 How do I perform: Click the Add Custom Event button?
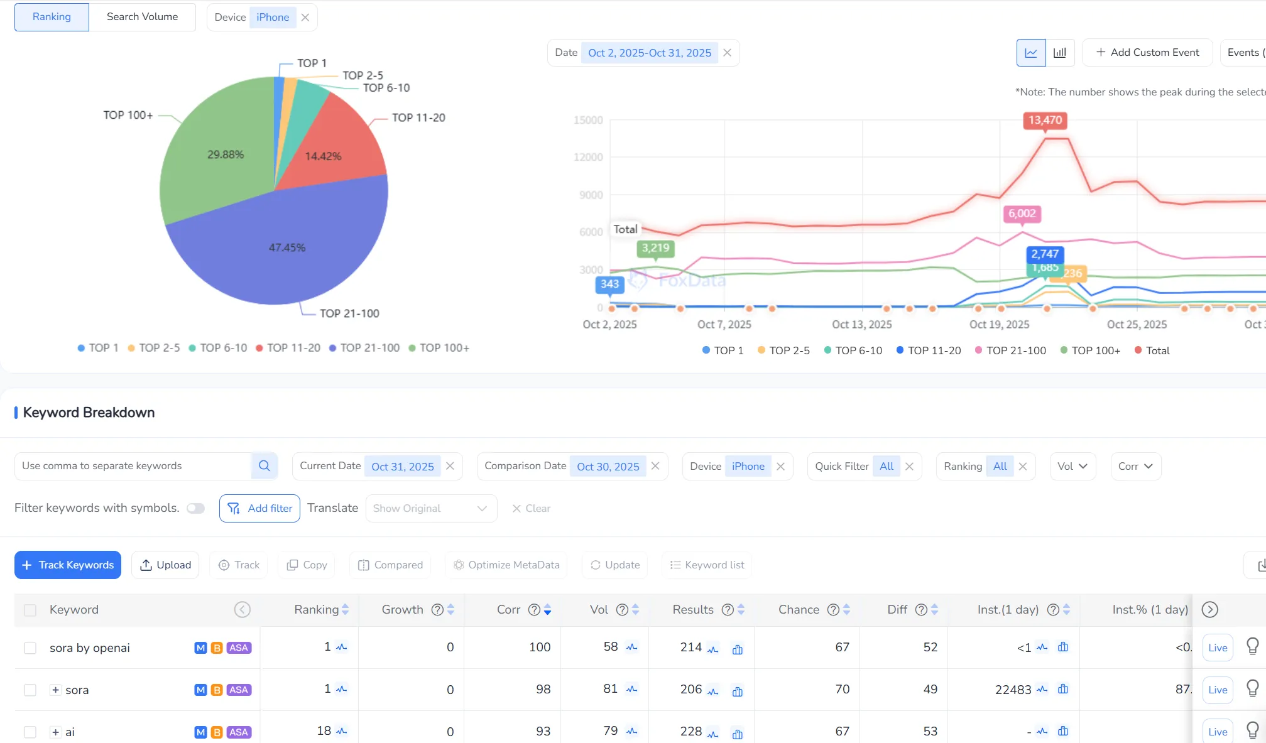pos(1147,53)
